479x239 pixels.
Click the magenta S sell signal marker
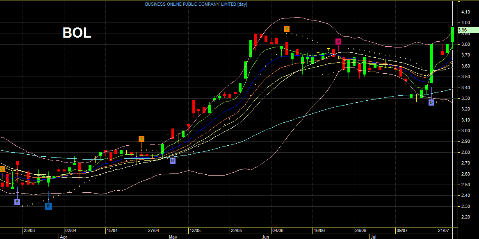coord(338,41)
